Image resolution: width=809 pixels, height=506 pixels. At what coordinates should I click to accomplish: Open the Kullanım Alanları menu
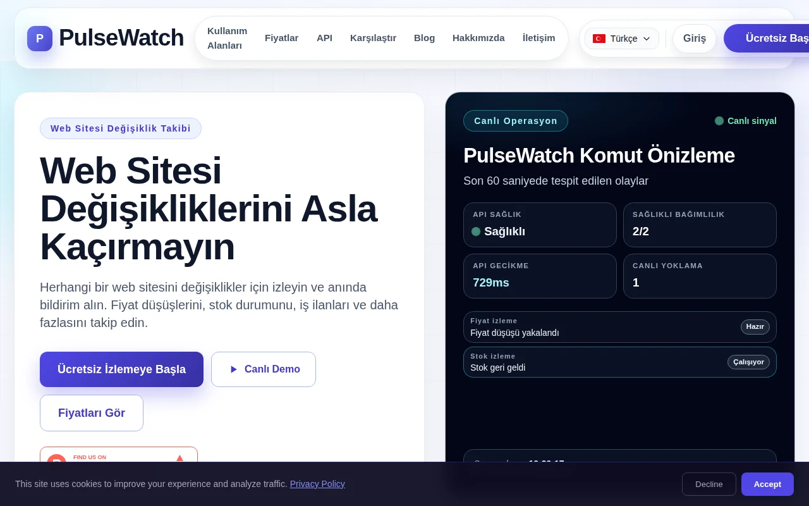227,39
